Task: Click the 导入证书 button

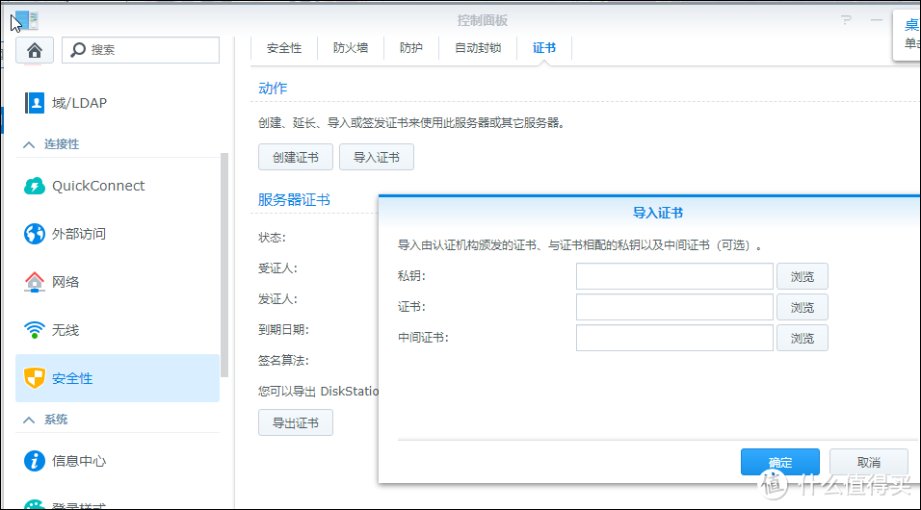Action: coord(377,157)
